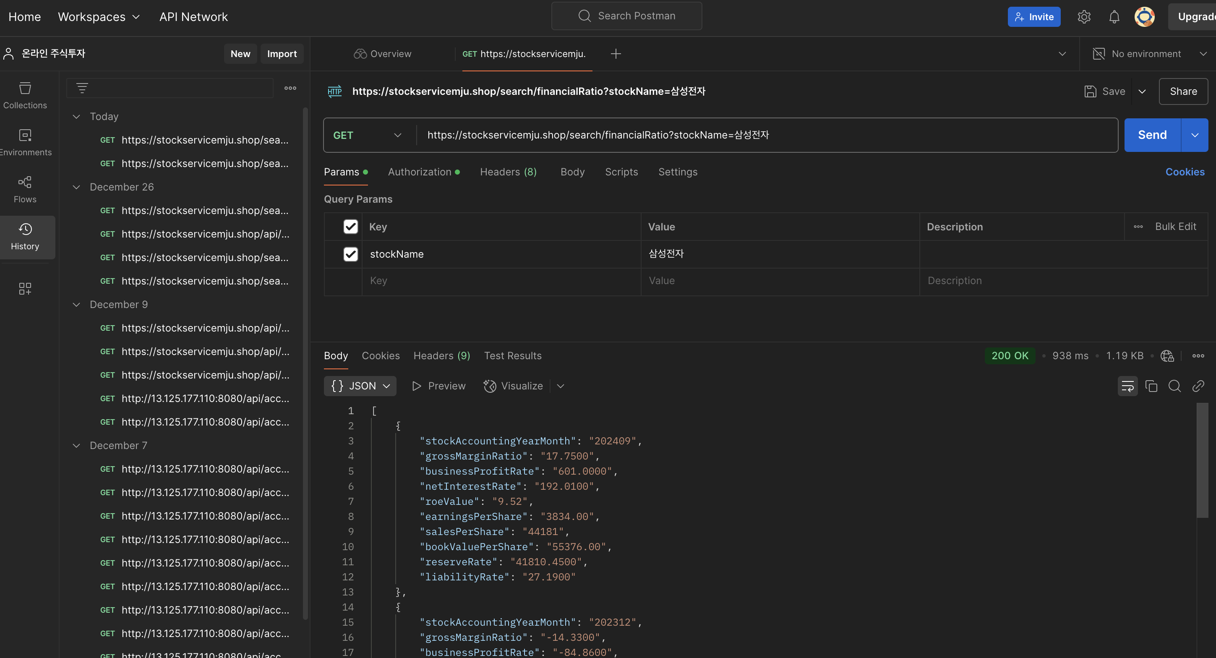1216x658 pixels.
Task: Click the workspace person icon
Action: [x=8, y=53]
